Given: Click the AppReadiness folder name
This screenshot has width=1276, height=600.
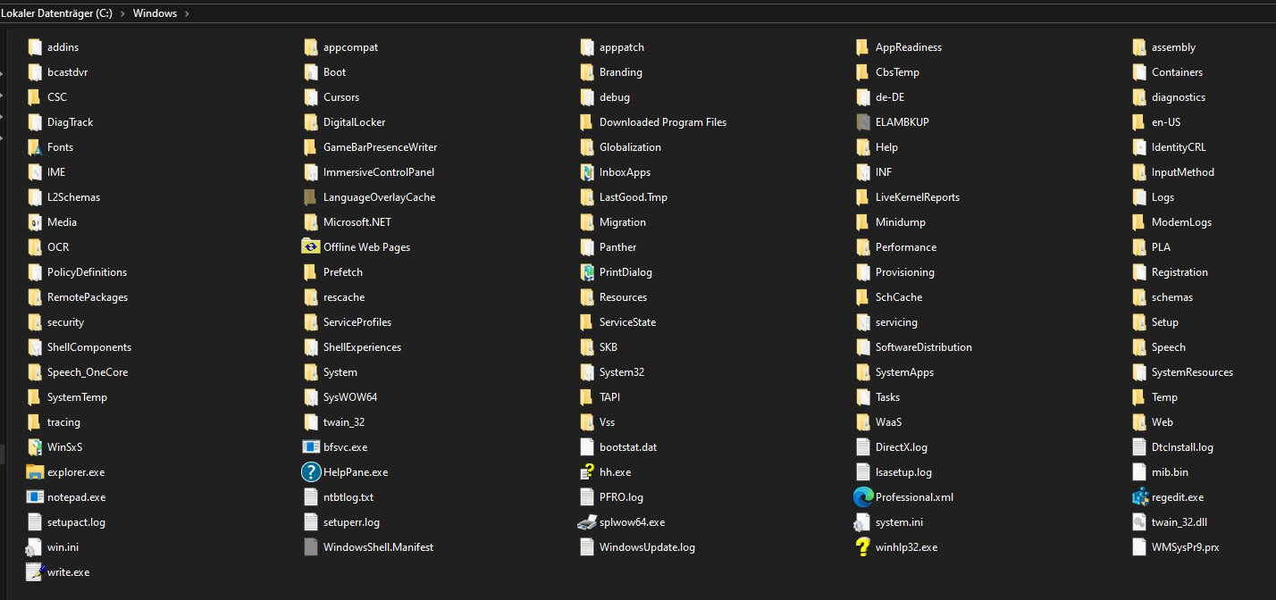Looking at the screenshot, I should 909,47.
